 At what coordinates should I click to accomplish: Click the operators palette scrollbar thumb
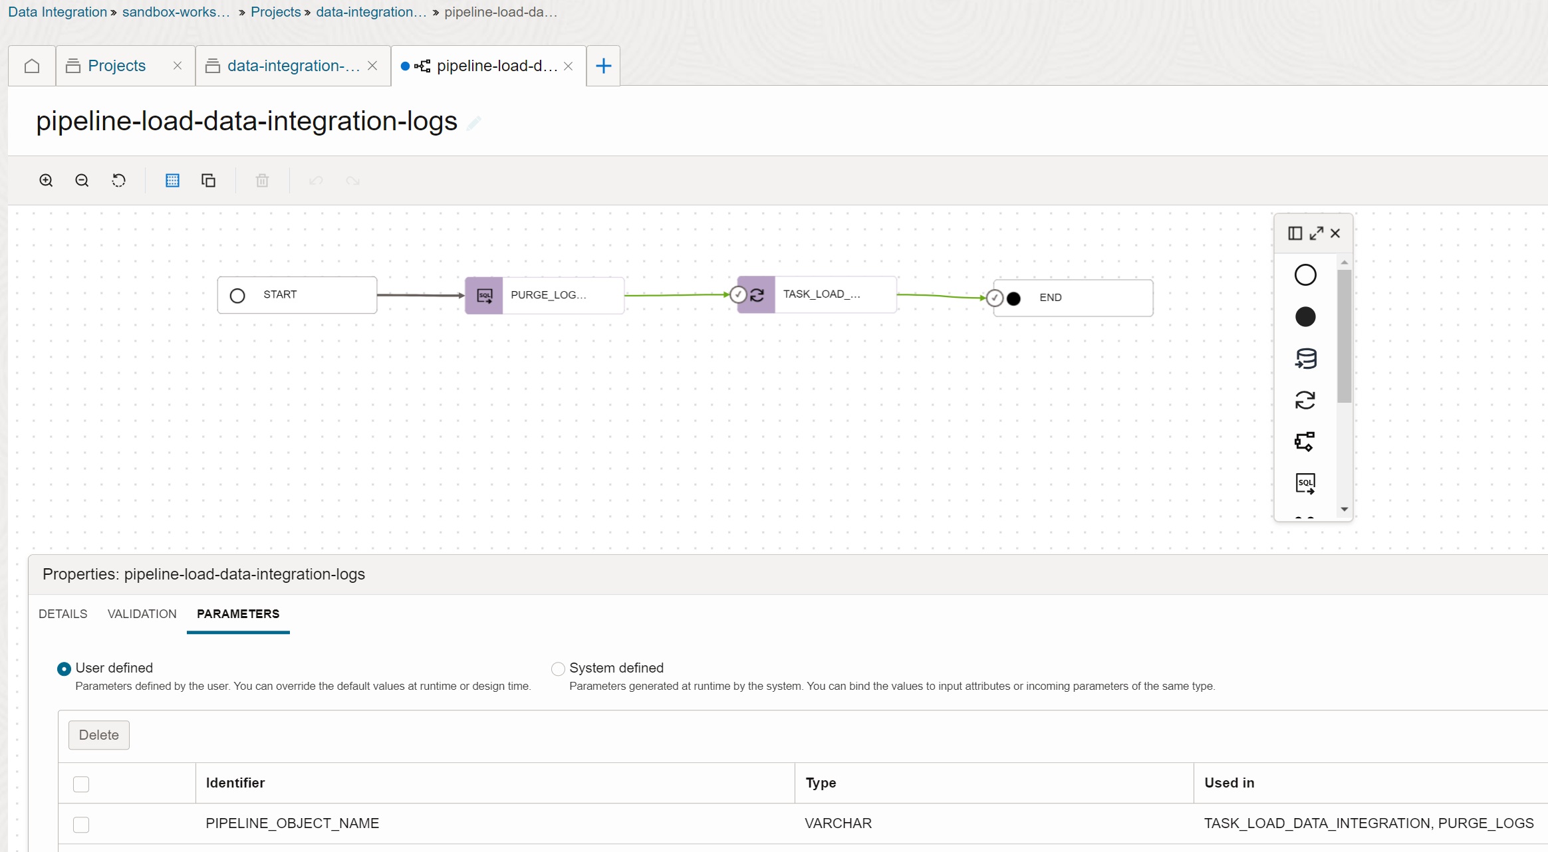tap(1344, 336)
